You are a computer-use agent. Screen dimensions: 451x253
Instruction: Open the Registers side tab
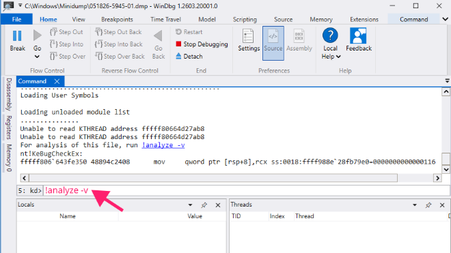(x=9, y=128)
